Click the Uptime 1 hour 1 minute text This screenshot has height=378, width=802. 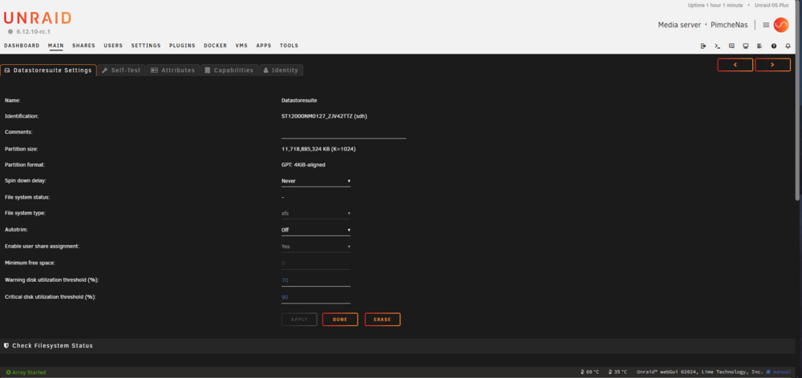715,5
